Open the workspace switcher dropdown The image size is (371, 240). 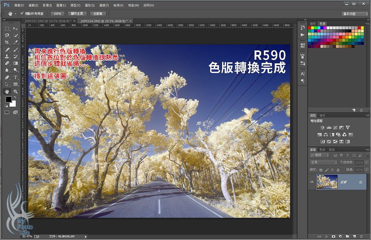click(x=355, y=14)
